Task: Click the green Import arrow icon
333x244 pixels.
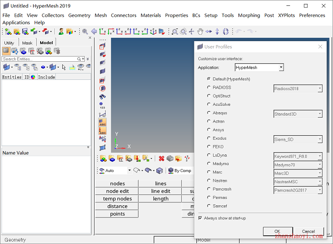Action: click(34, 32)
